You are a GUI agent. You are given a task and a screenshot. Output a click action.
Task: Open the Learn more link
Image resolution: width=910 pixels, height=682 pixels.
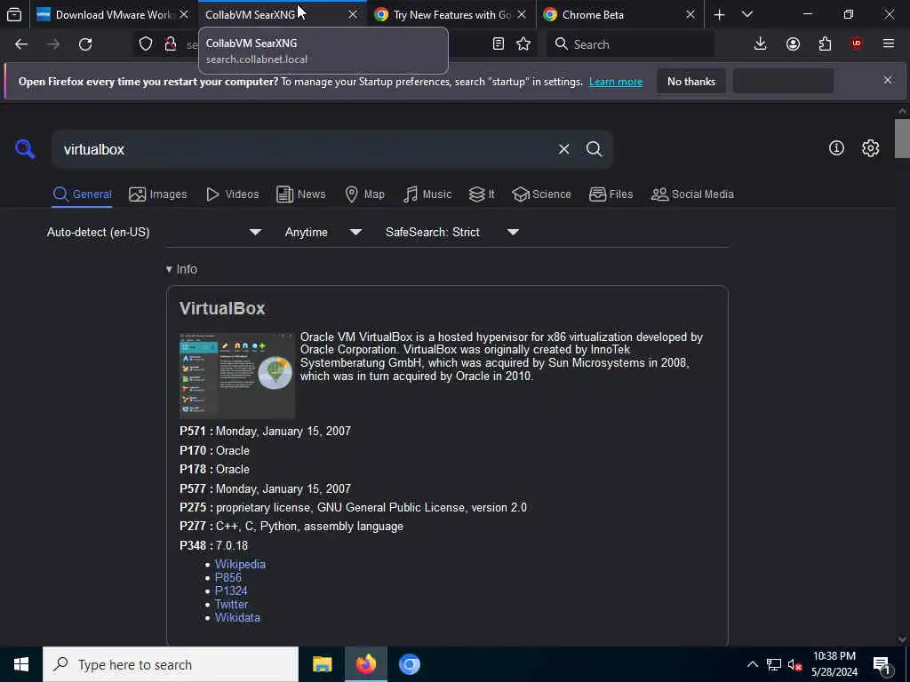[x=616, y=82]
